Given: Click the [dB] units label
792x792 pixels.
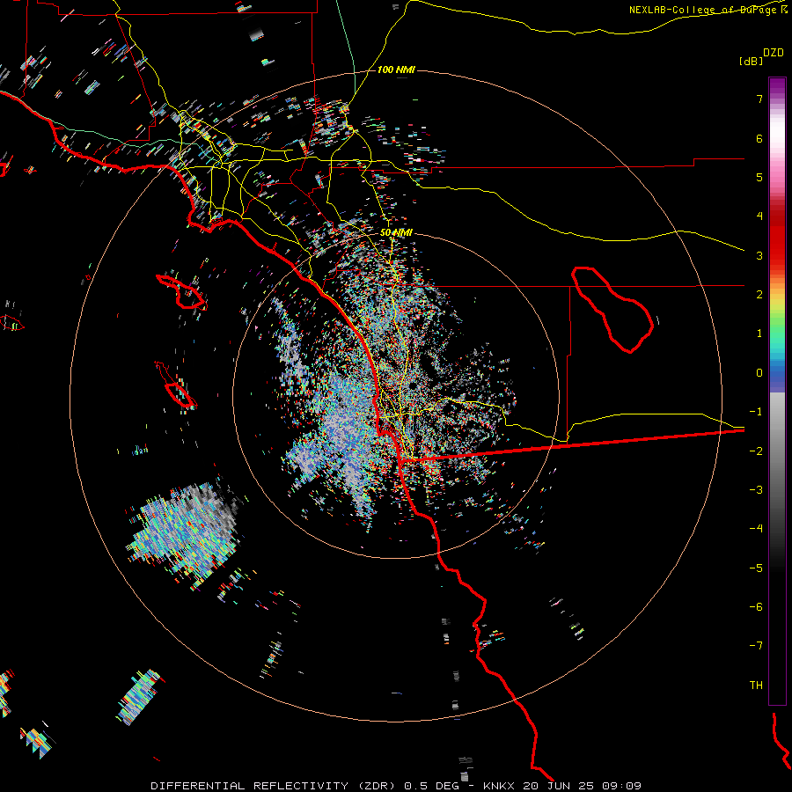Looking at the screenshot, I should (x=751, y=61).
